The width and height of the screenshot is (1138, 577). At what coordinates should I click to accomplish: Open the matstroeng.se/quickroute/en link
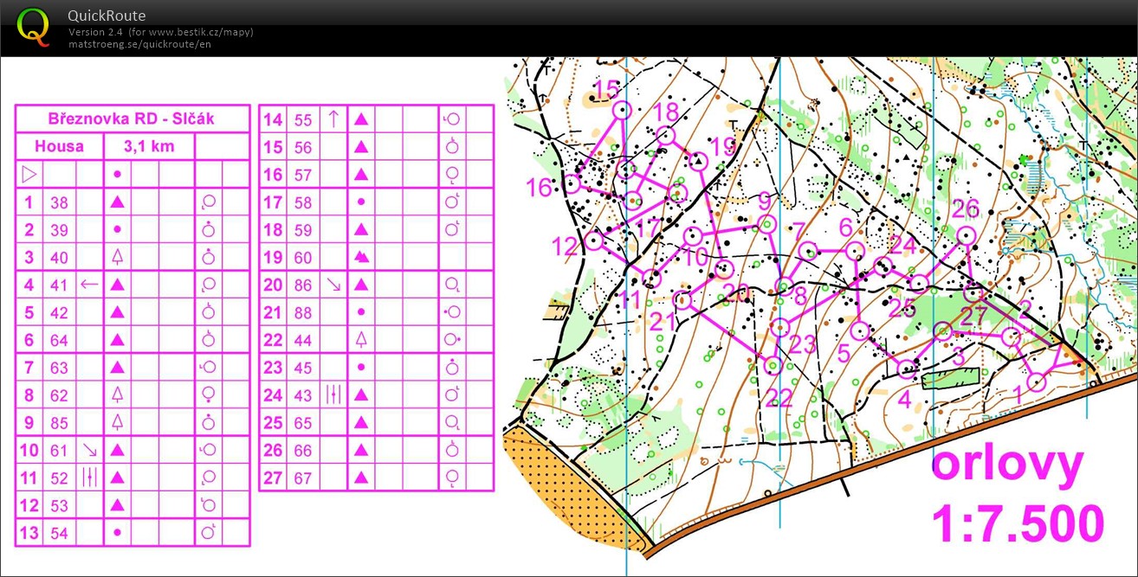139,44
